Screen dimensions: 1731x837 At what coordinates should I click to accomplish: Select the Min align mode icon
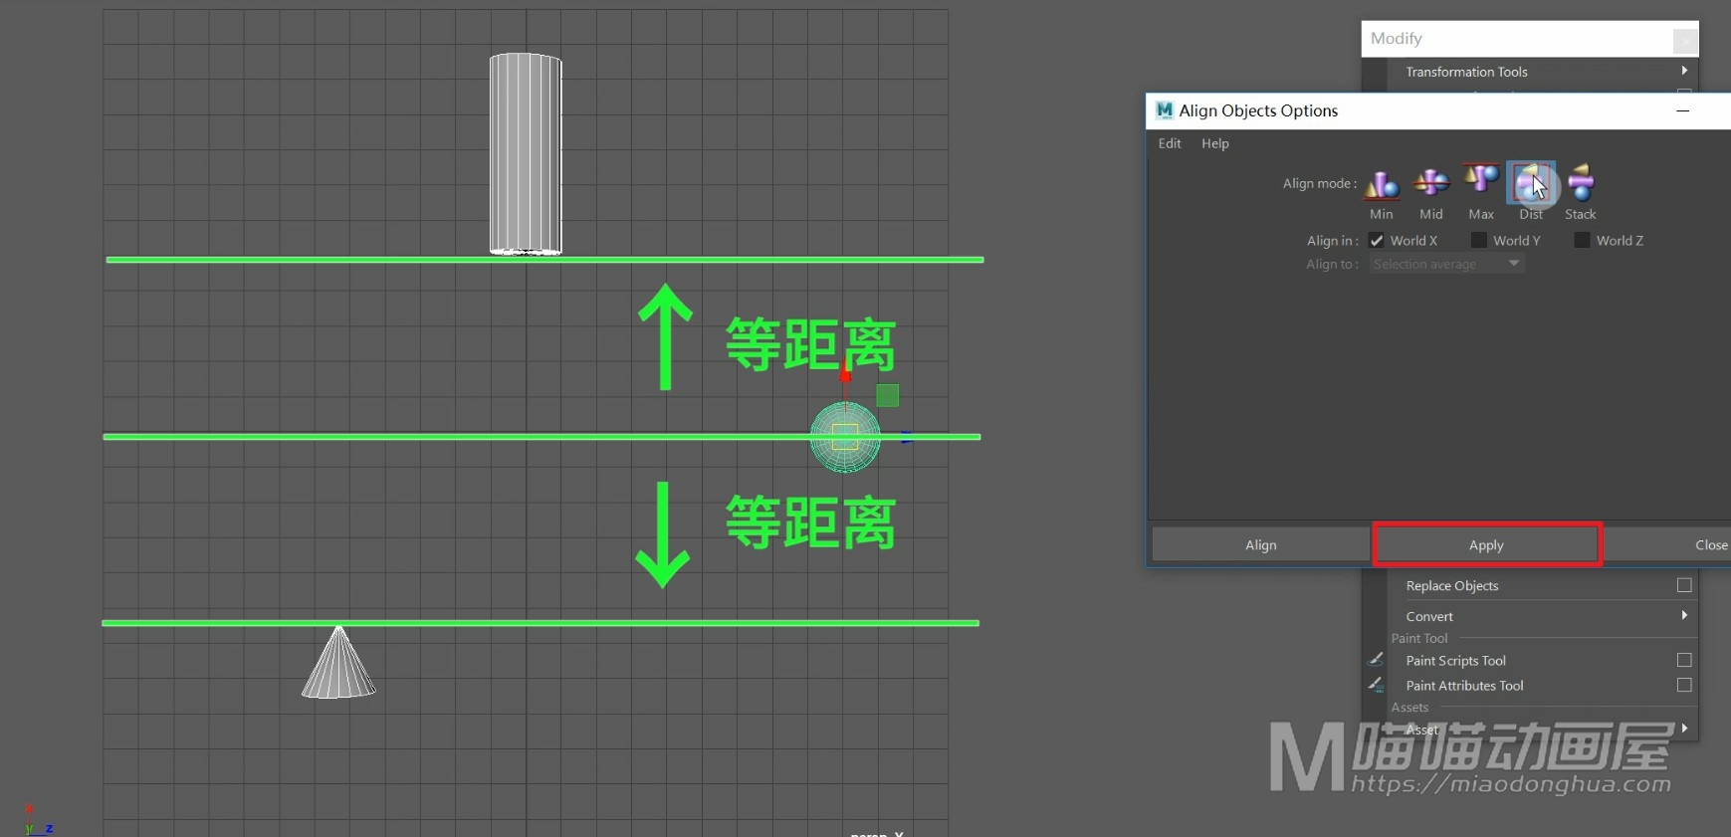pos(1382,184)
